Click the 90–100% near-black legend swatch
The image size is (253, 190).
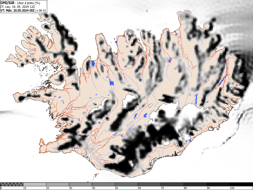tap(218, 184)
